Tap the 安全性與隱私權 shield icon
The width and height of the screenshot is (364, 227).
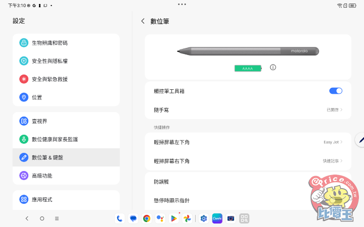coord(24,61)
